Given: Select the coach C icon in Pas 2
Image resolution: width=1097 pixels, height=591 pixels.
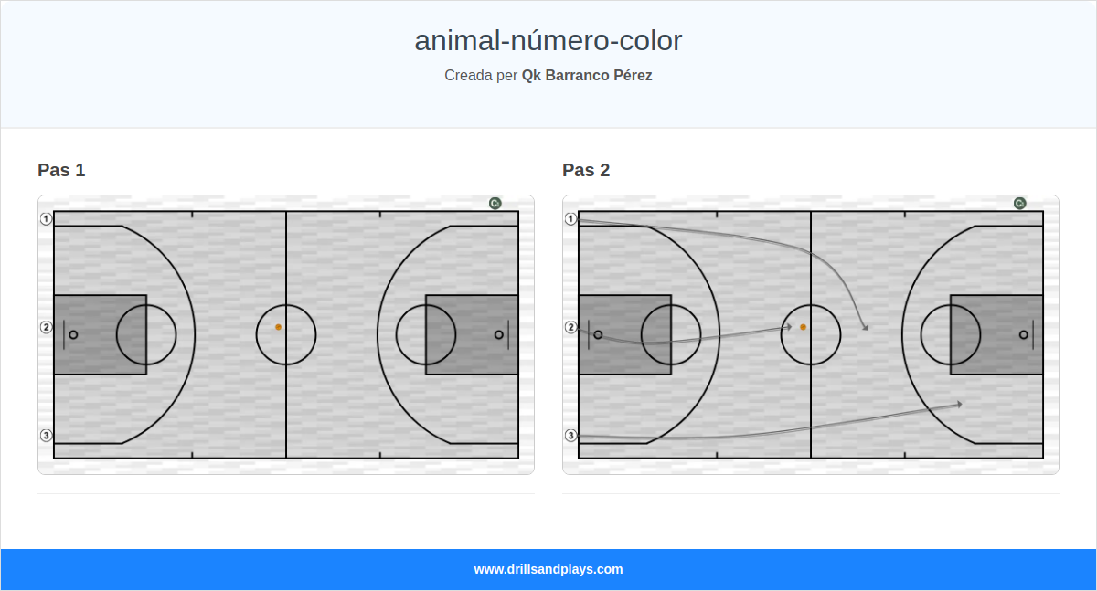Looking at the screenshot, I should 1019,204.
